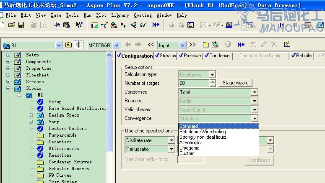Select Custom convergence option
Screen dimensions: 325x183
point(218,153)
